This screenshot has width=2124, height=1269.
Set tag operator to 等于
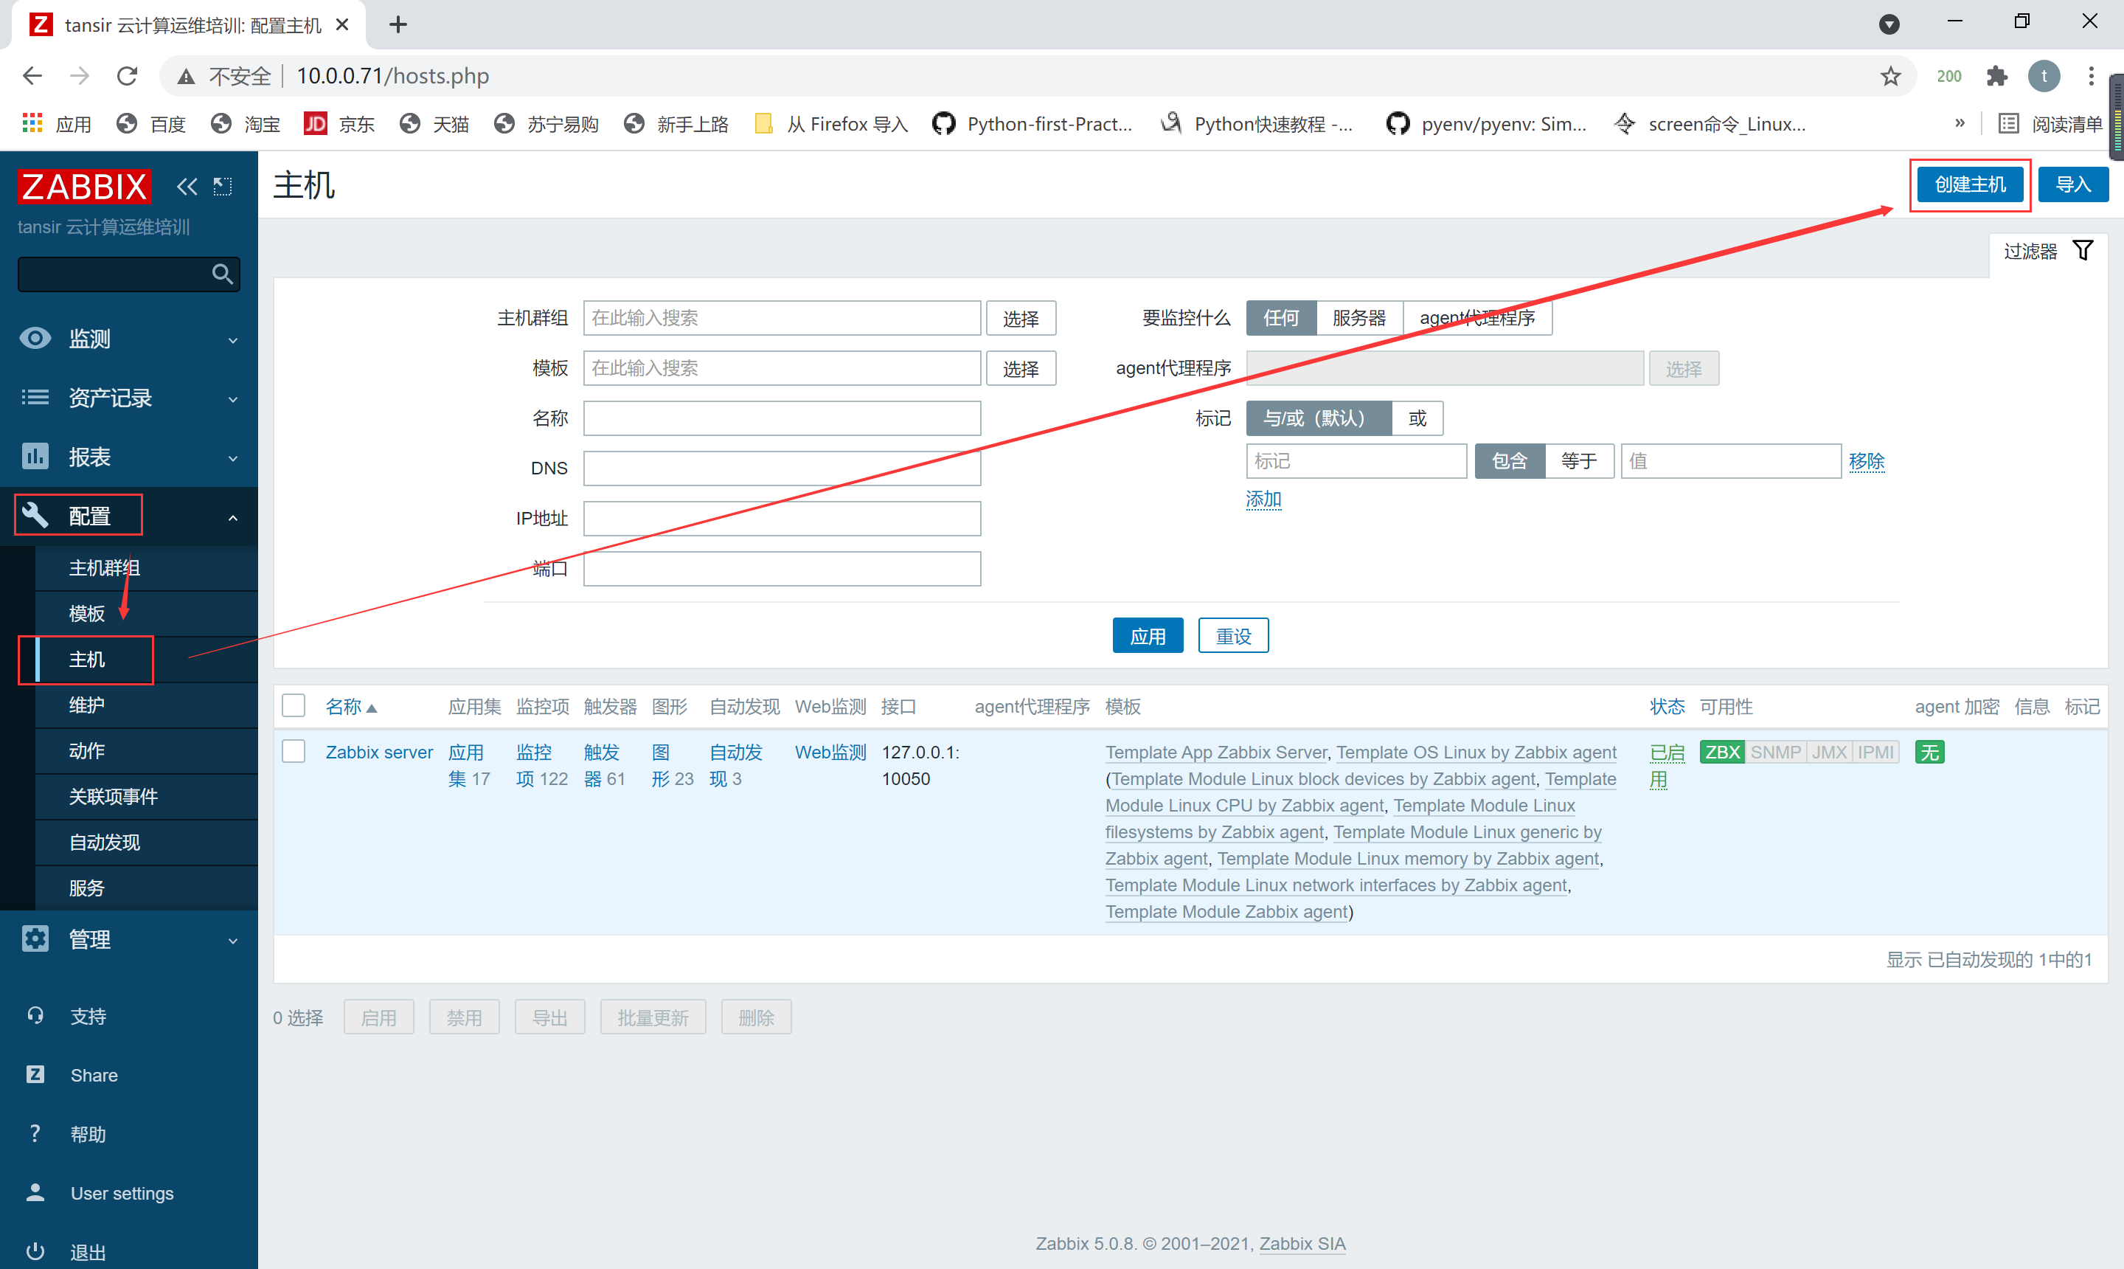point(1579,461)
